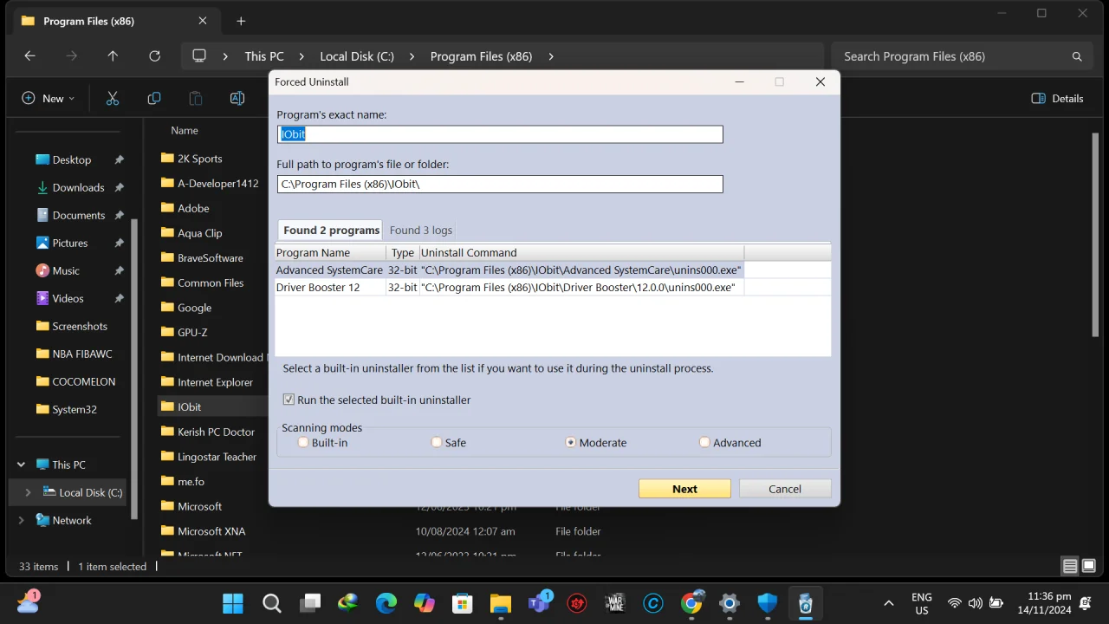Viewport: 1109px width, 624px height.
Task: Select the Safe scanning mode
Action: tap(437, 442)
